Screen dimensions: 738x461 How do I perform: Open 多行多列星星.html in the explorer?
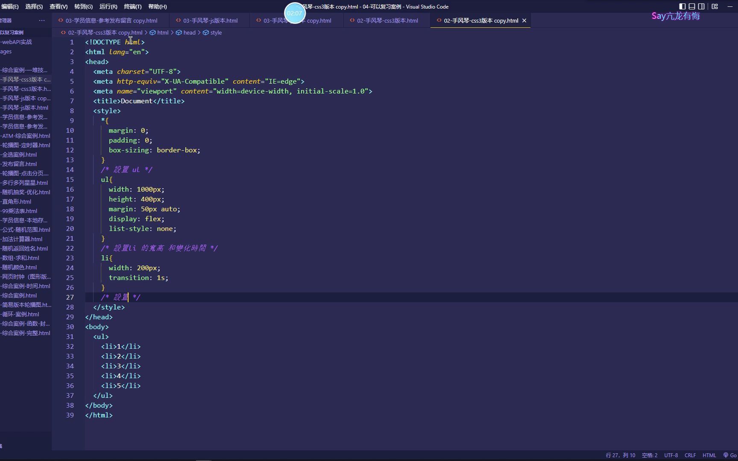pyautogui.click(x=26, y=183)
